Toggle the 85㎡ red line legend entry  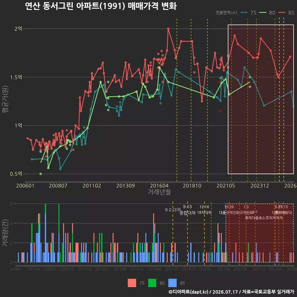[x=286, y=13]
